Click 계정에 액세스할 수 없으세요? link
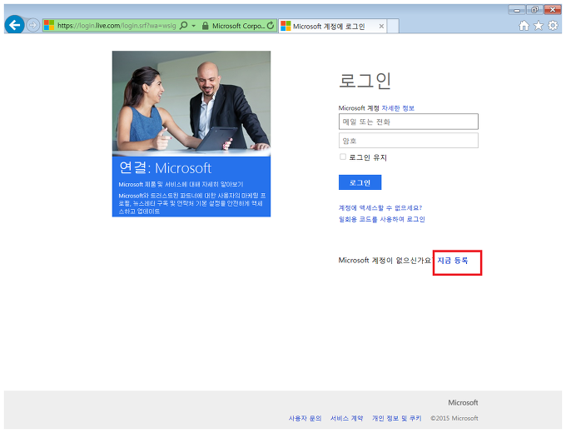The height and width of the screenshot is (433, 566). (x=380, y=207)
